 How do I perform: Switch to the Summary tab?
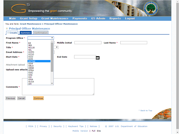tap(26, 33)
